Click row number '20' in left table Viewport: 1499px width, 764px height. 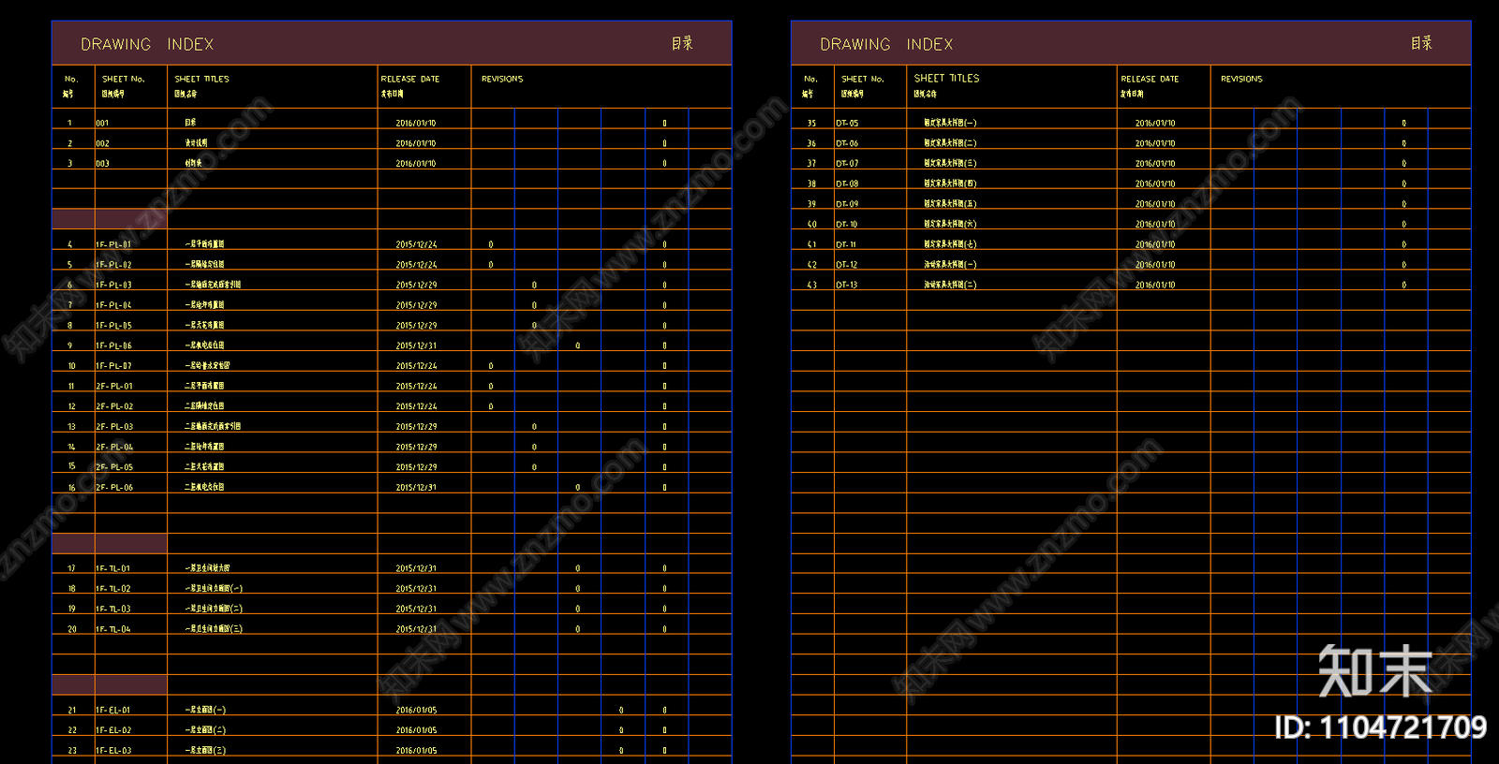click(71, 629)
